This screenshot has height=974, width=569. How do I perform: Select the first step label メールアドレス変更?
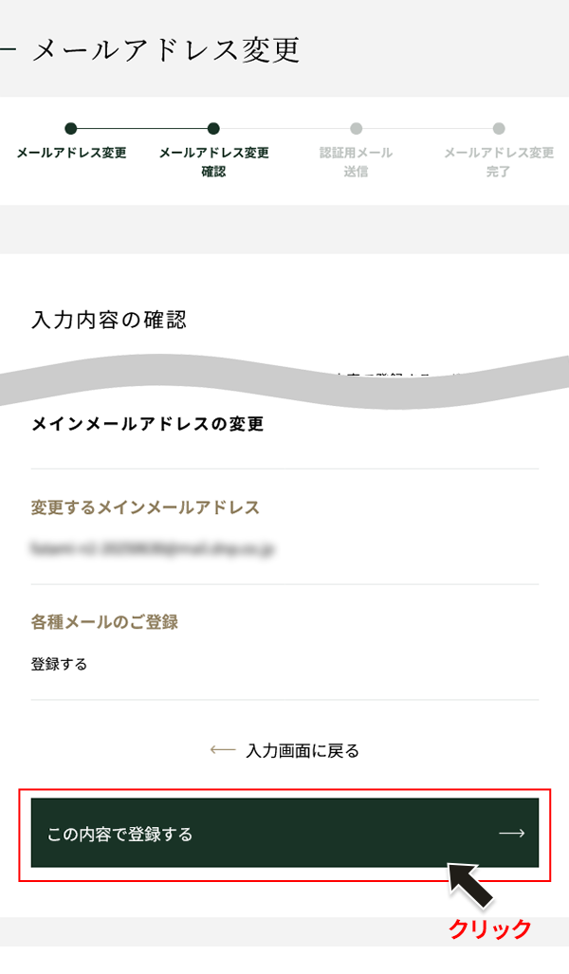point(71,153)
